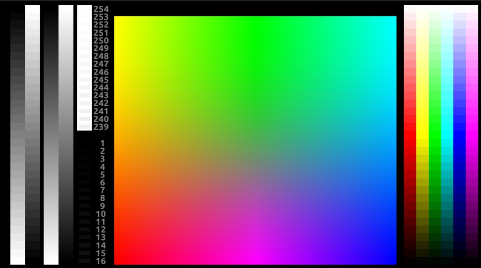The image size is (481, 268).
Task: Click the red bottom-left corner of large gradient
Action: coord(117,261)
